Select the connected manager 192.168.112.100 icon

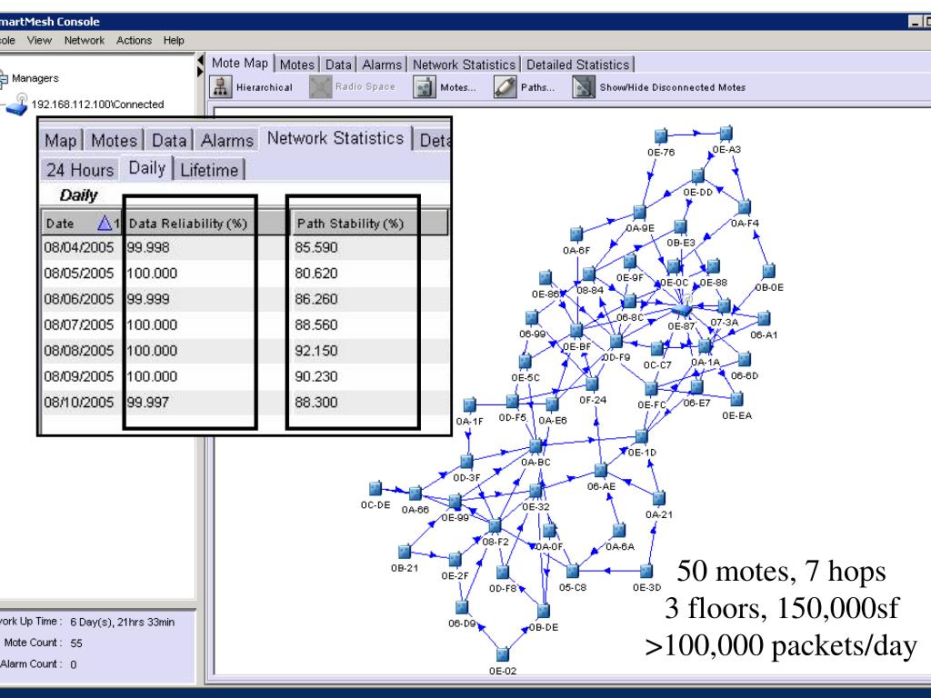[18, 105]
